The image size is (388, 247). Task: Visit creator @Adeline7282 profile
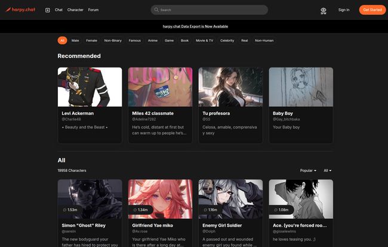coord(144,119)
